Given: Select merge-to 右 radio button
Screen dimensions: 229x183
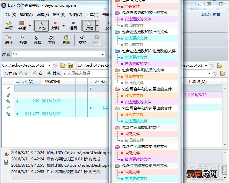Looking at the screenshot, I should tap(35, 73).
